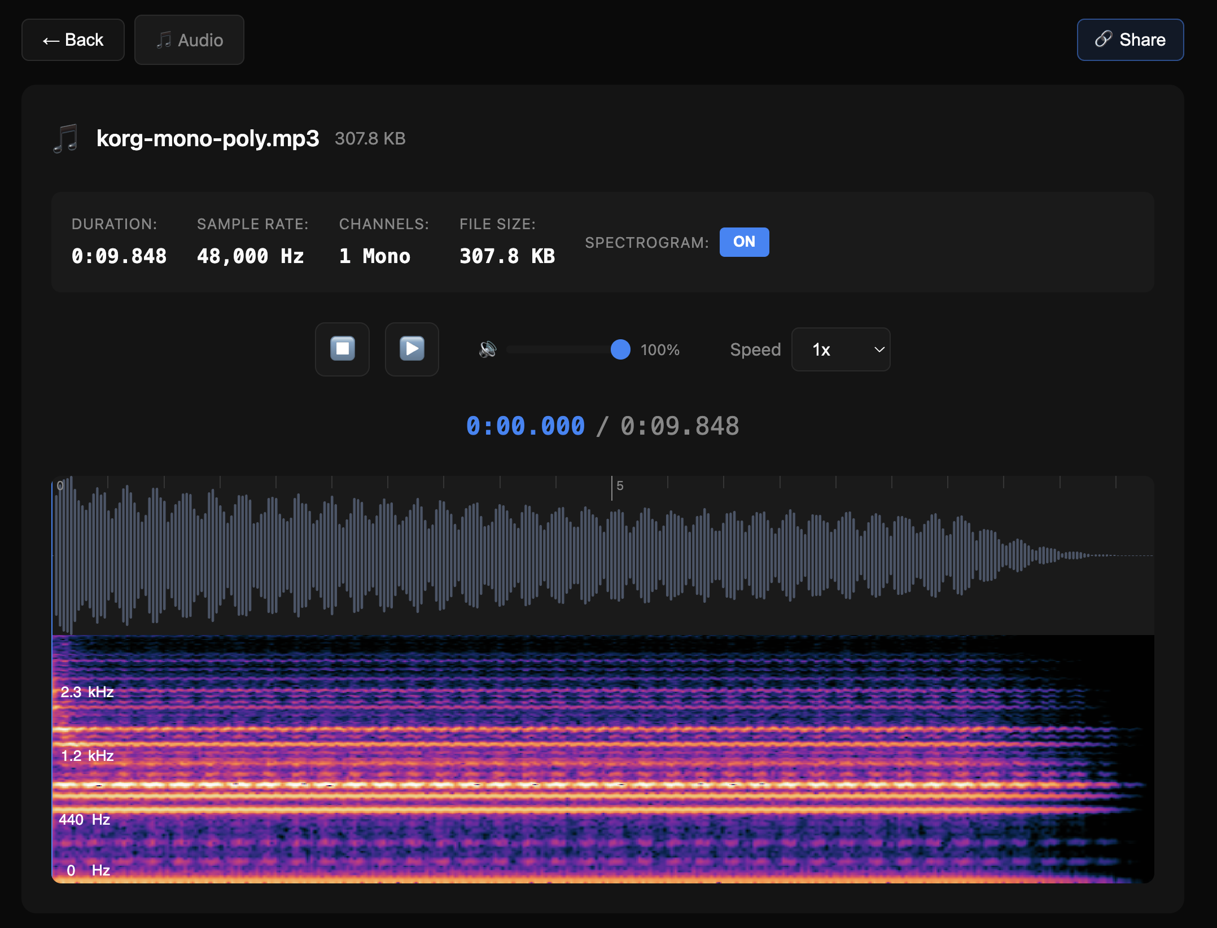Screen dimensions: 1217x928
Task: Click the Play icon to start audio
Action: [x=411, y=349]
